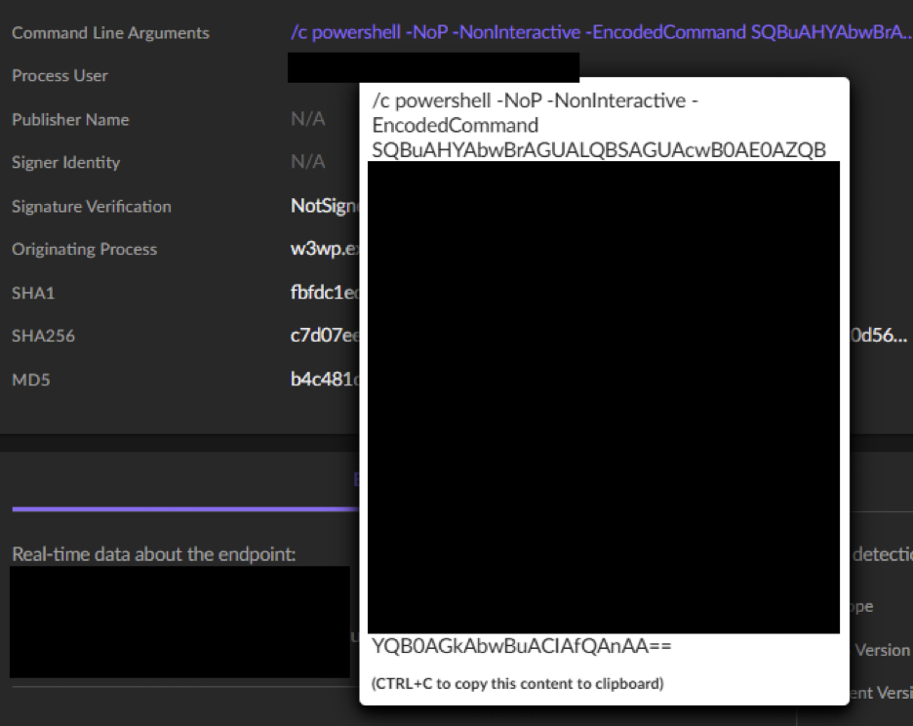Select the 'EncodedCommand' word in the tooltip
Image resolution: width=913 pixels, height=726 pixels.
456,125
